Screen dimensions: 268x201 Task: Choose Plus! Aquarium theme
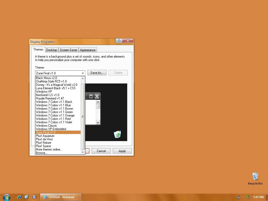(58, 136)
